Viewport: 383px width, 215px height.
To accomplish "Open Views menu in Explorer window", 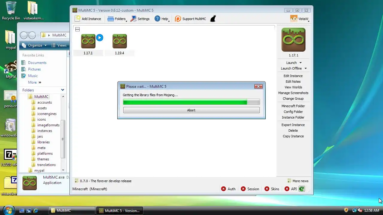I will click(59, 45).
